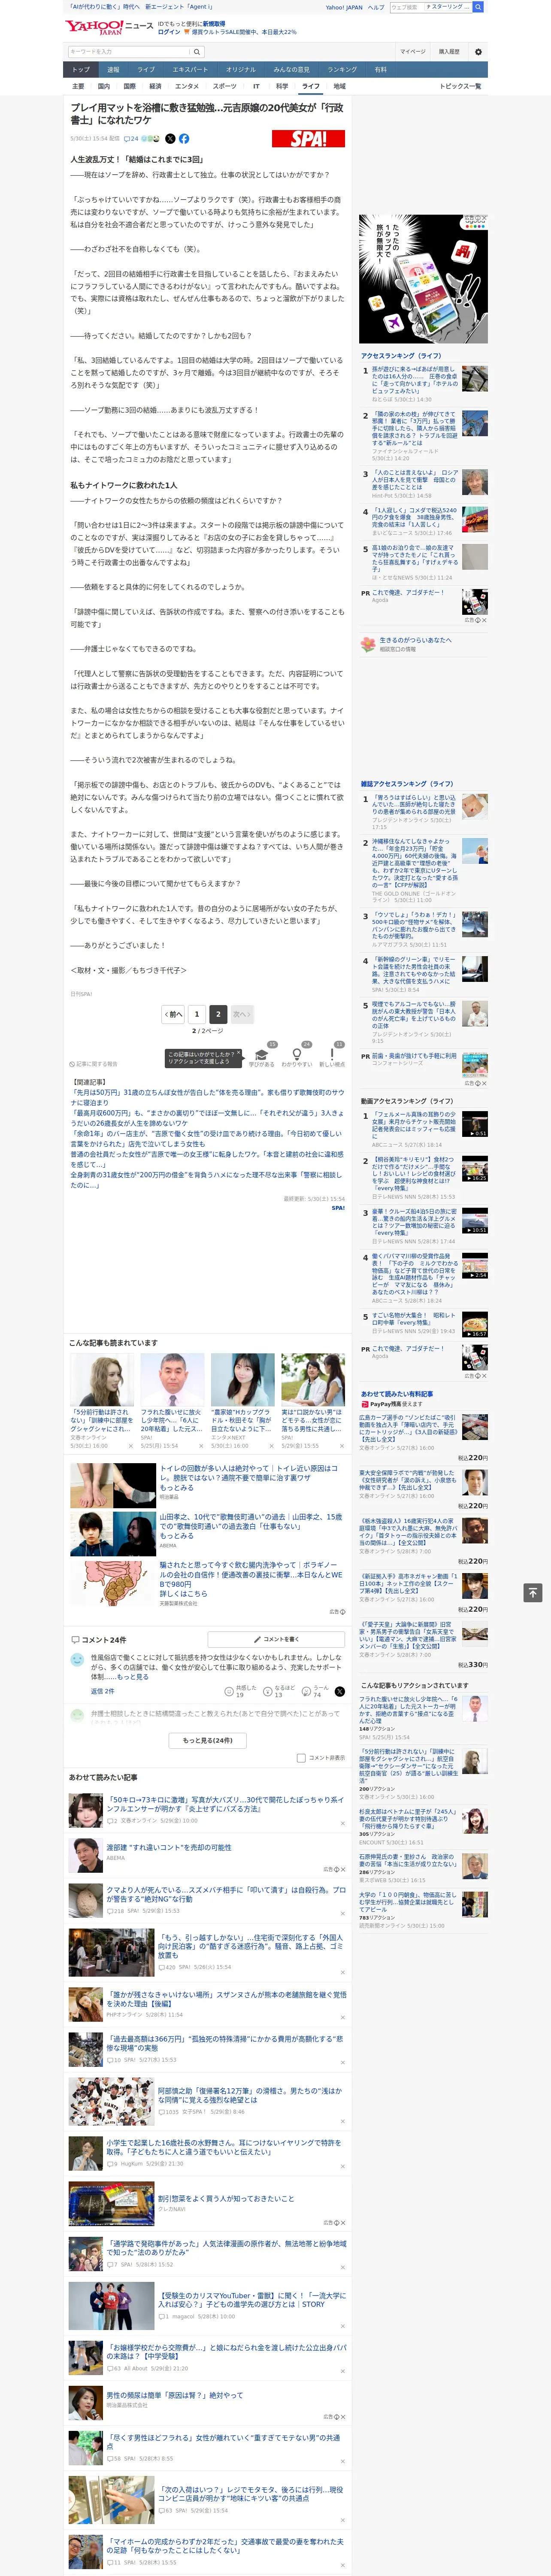The image size is (551, 2576).
Task: Go to the previous page with 前へ
Action: (x=173, y=1014)
